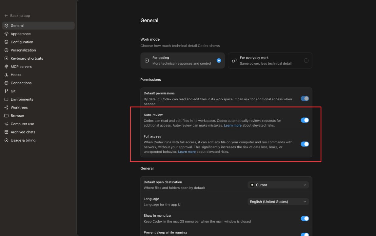Click the Browser window icon

[7, 116]
